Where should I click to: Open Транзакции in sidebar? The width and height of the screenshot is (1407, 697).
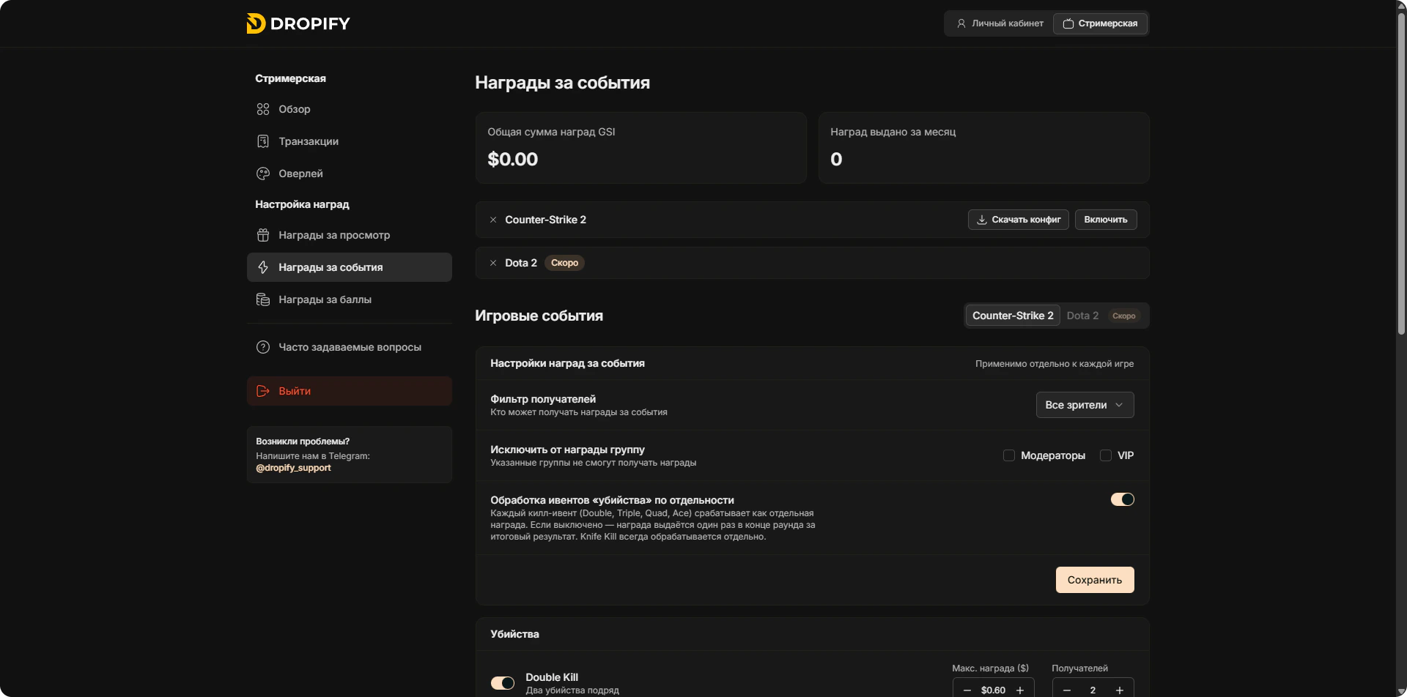point(349,141)
